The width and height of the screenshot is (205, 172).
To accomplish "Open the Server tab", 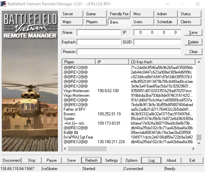I will click(72, 14).
